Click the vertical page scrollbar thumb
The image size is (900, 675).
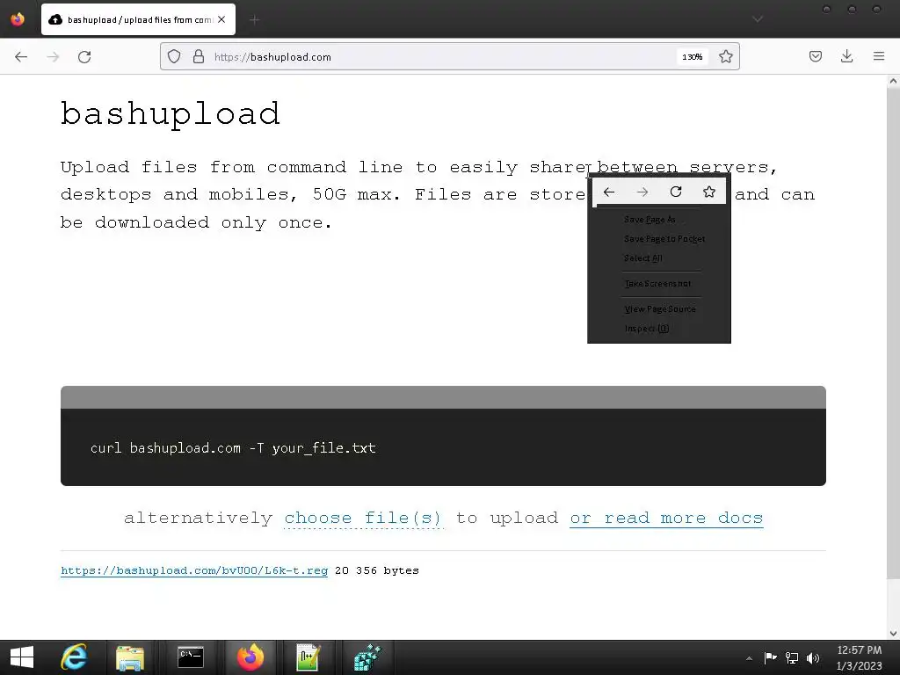893,334
